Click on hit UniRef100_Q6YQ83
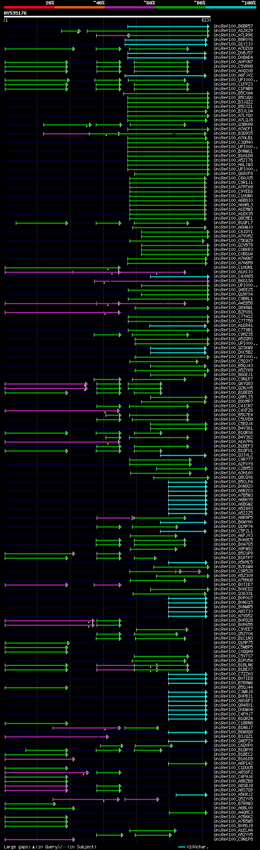Screen dimensions: 260x850 point(233,383)
